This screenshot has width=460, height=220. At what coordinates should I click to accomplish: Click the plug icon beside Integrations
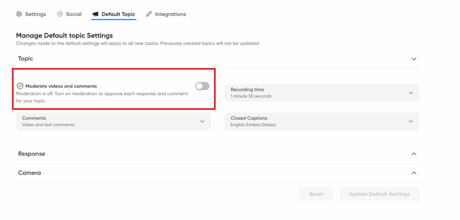(x=149, y=14)
